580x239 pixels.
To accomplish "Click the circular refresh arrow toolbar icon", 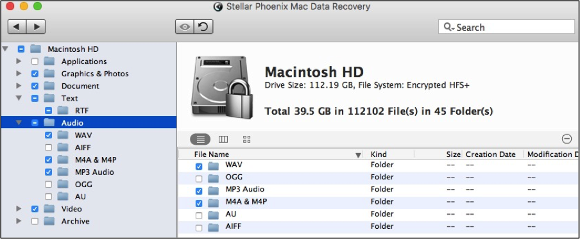I will 203,27.
